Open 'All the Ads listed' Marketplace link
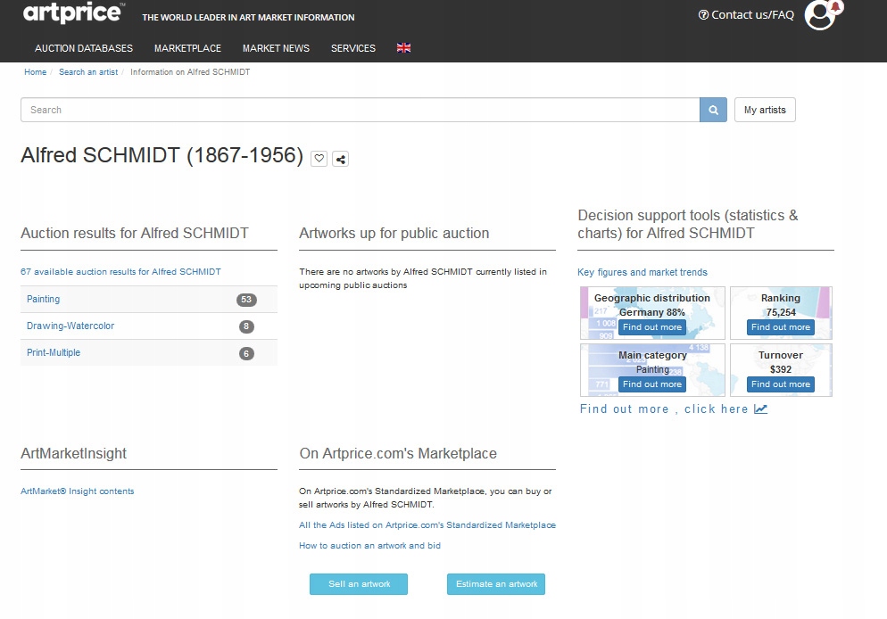 point(427,525)
